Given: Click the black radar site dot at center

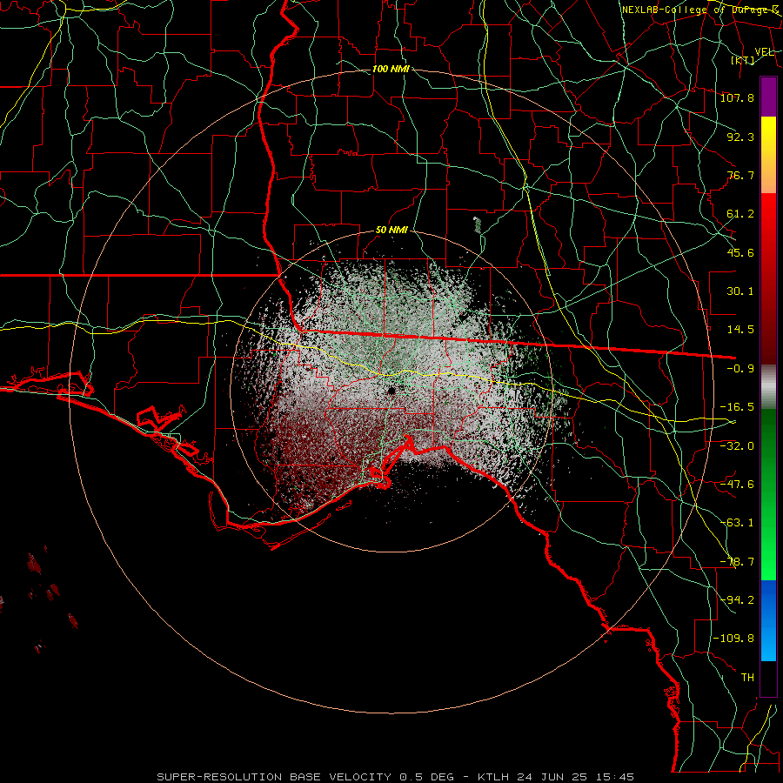Looking at the screenshot, I should pyautogui.click(x=391, y=390).
